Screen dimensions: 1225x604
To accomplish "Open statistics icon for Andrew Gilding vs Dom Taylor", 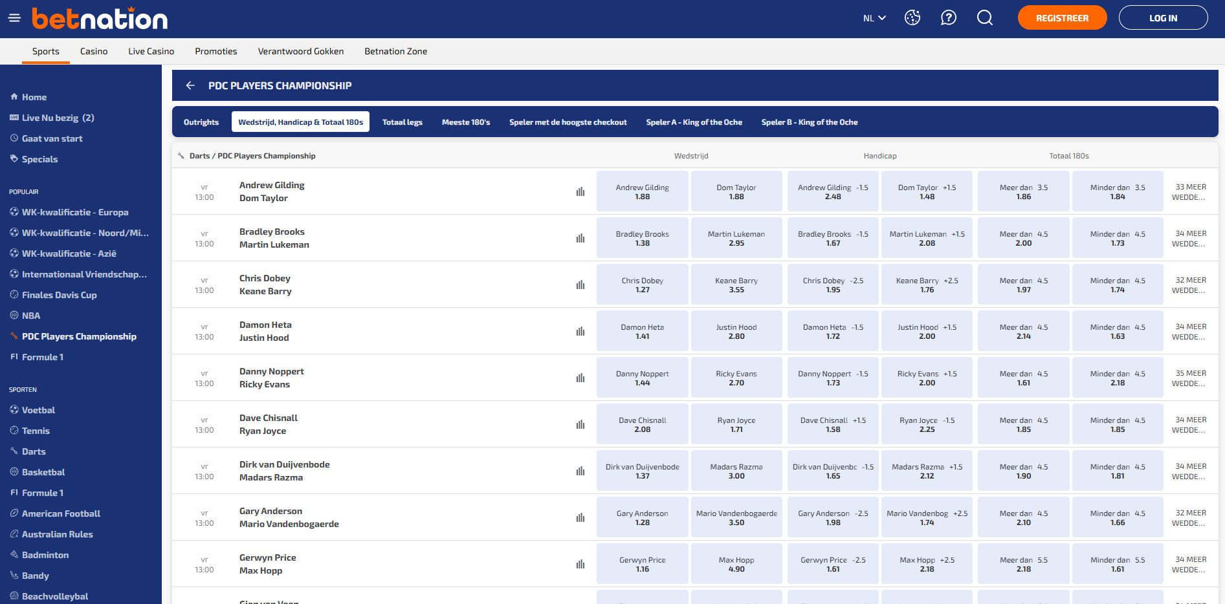I will pos(580,191).
